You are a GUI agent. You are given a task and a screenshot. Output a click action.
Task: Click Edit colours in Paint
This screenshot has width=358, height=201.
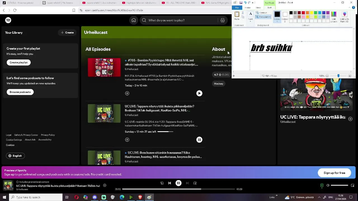click(334, 17)
